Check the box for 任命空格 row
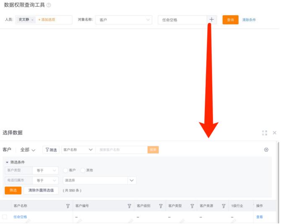281x224 pixels. (5, 217)
